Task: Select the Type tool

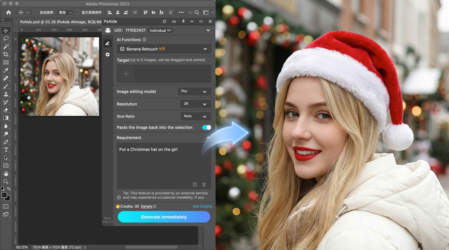Action: tap(6, 149)
